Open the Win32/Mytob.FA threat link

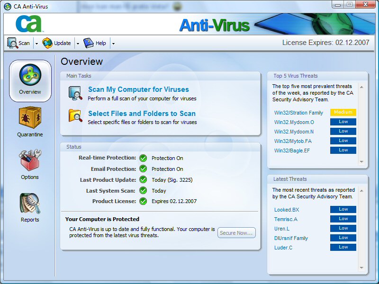(x=293, y=141)
